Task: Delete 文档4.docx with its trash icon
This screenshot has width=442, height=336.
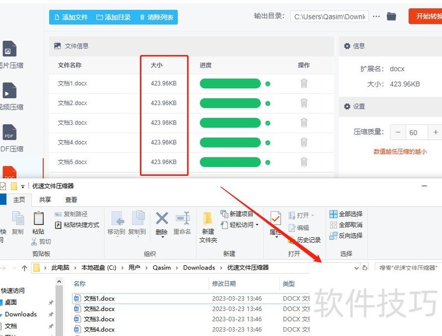Action: coord(304,143)
